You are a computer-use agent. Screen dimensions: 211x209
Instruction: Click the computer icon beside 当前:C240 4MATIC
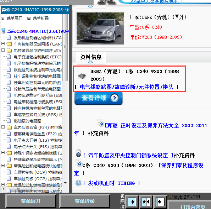tap(4, 31)
